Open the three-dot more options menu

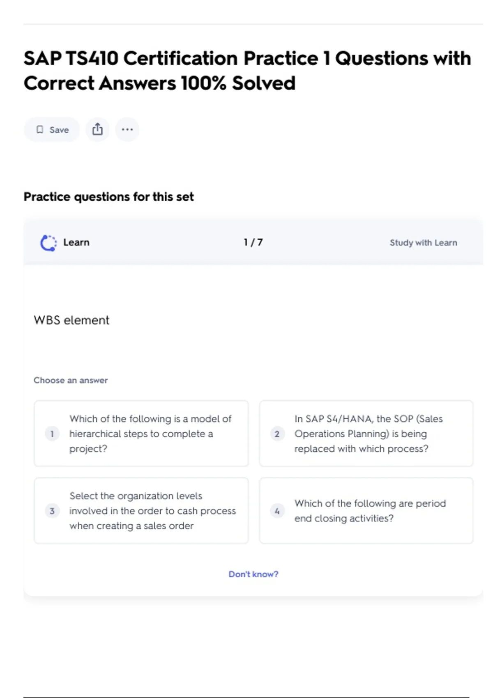click(127, 129)
